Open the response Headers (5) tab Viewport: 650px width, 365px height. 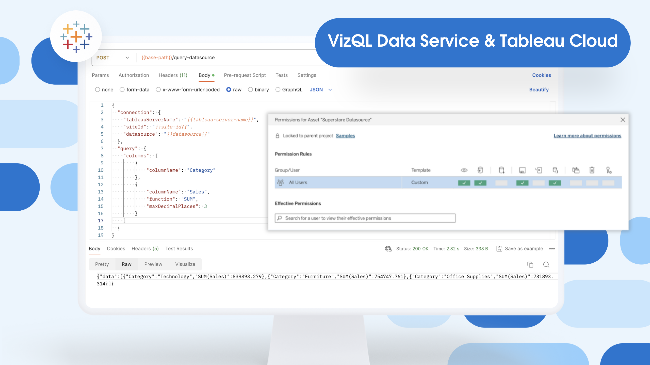pyautogui.click(x=145, y=249)
